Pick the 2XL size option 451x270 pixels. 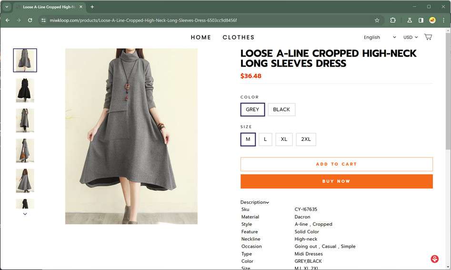[x=306, y=140]
